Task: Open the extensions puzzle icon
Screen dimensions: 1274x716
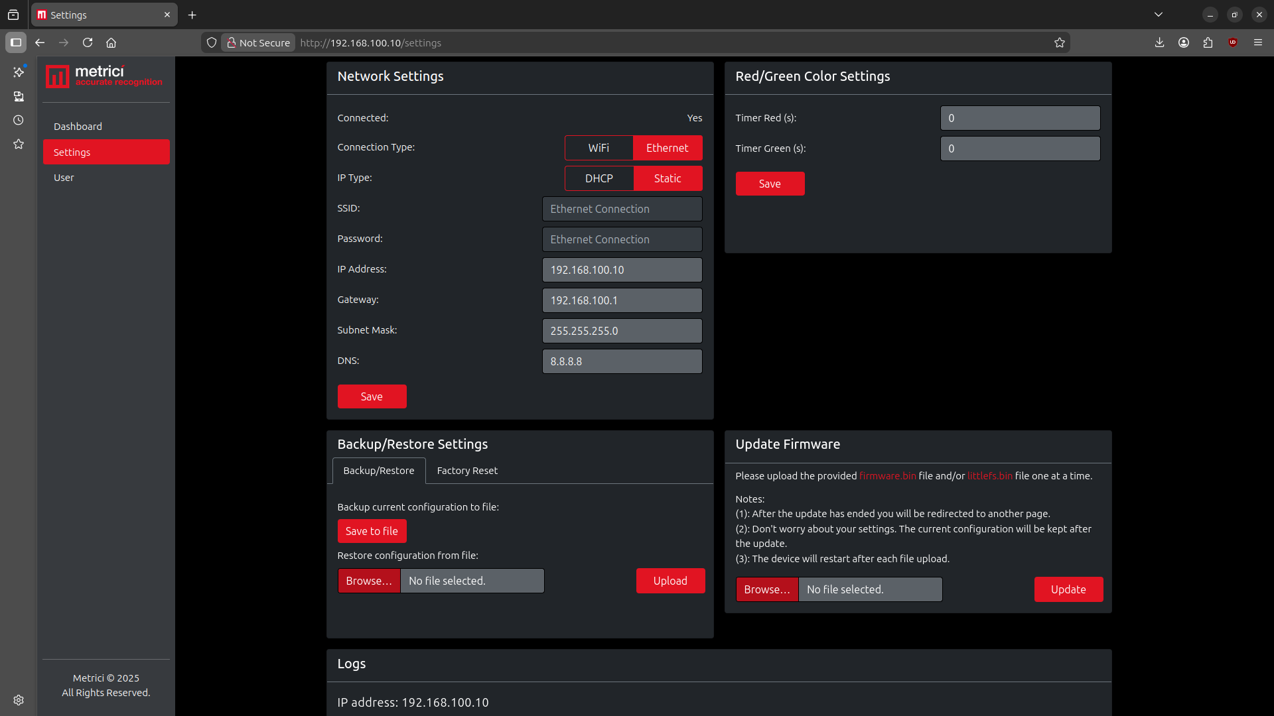Action: click(x=1208, y=42)
